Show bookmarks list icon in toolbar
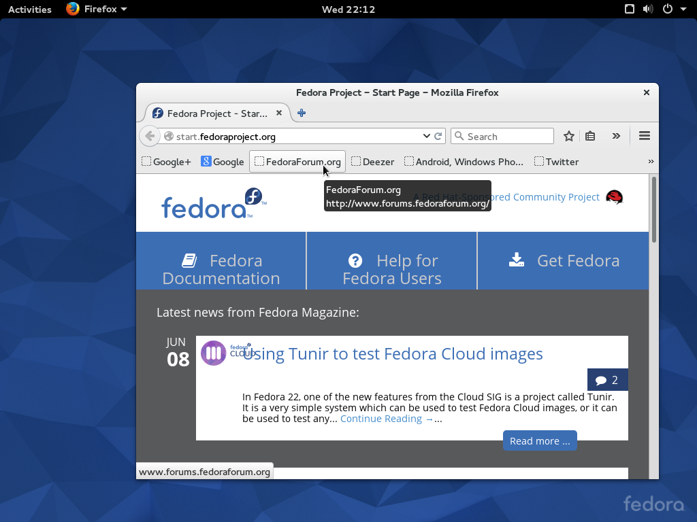697x522 pixels. coord(590,136)
